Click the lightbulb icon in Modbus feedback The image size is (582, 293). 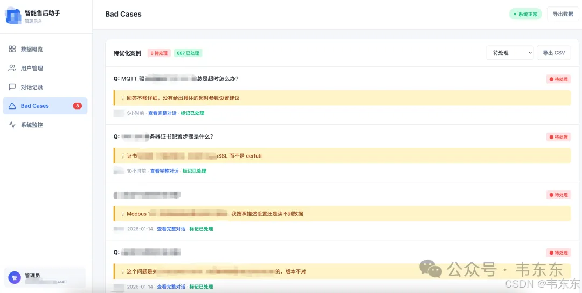(122, 214)
